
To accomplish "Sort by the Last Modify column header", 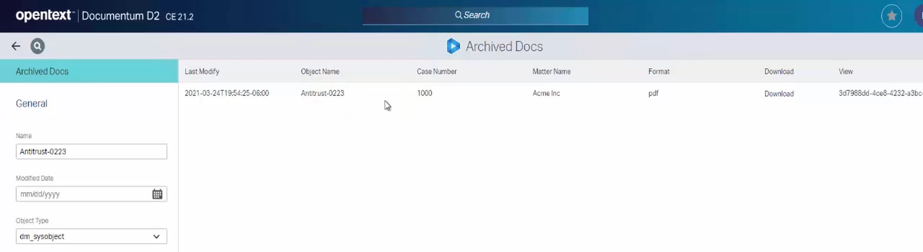I will point(202,72).
